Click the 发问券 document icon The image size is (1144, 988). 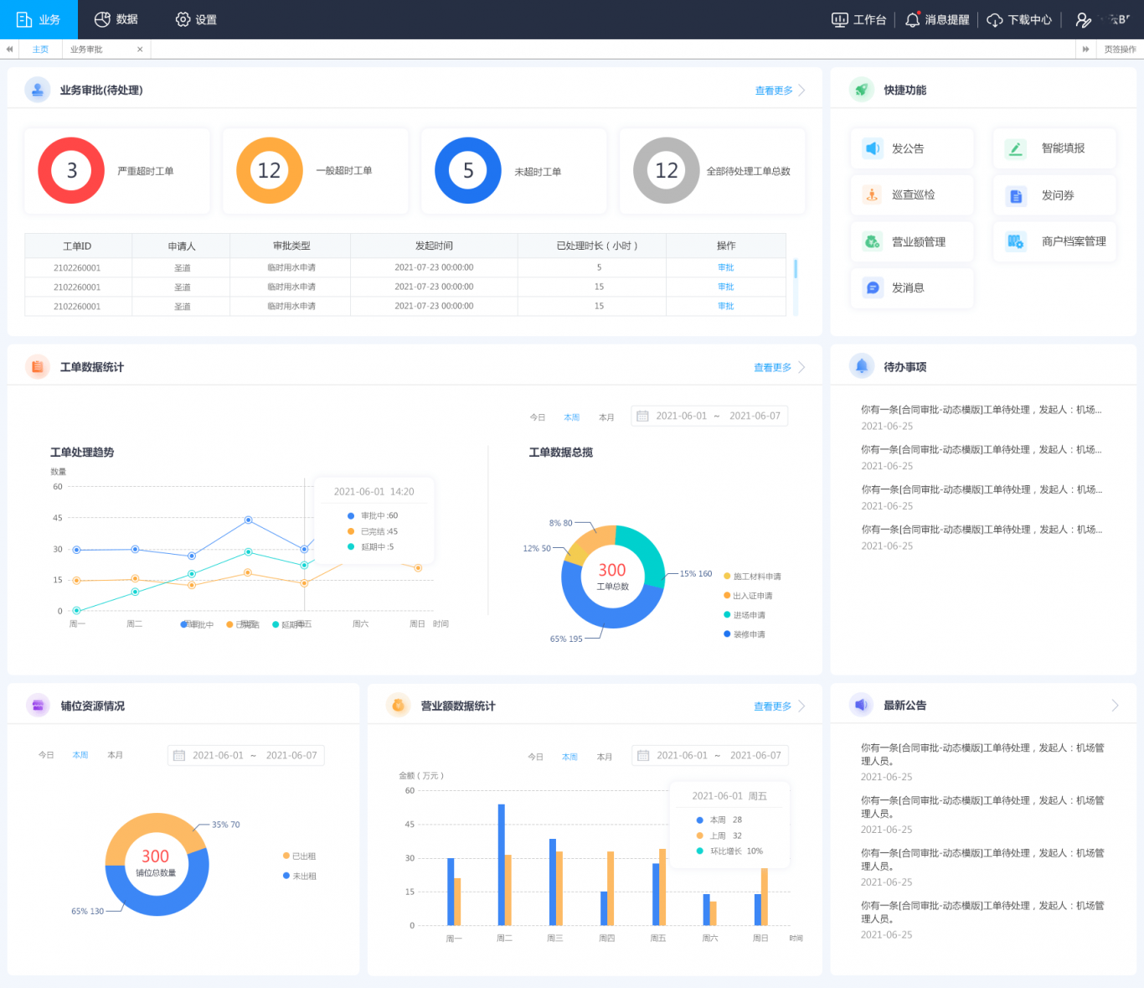click(1015, 196)
